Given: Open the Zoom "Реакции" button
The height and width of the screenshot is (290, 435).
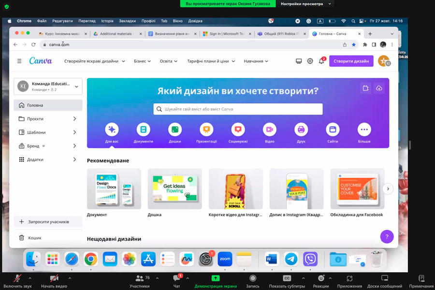Looking at the screenshot, I should pos(321,281).
